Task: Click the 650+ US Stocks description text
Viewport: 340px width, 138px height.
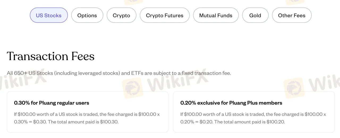Action: [x=119, y=73]
